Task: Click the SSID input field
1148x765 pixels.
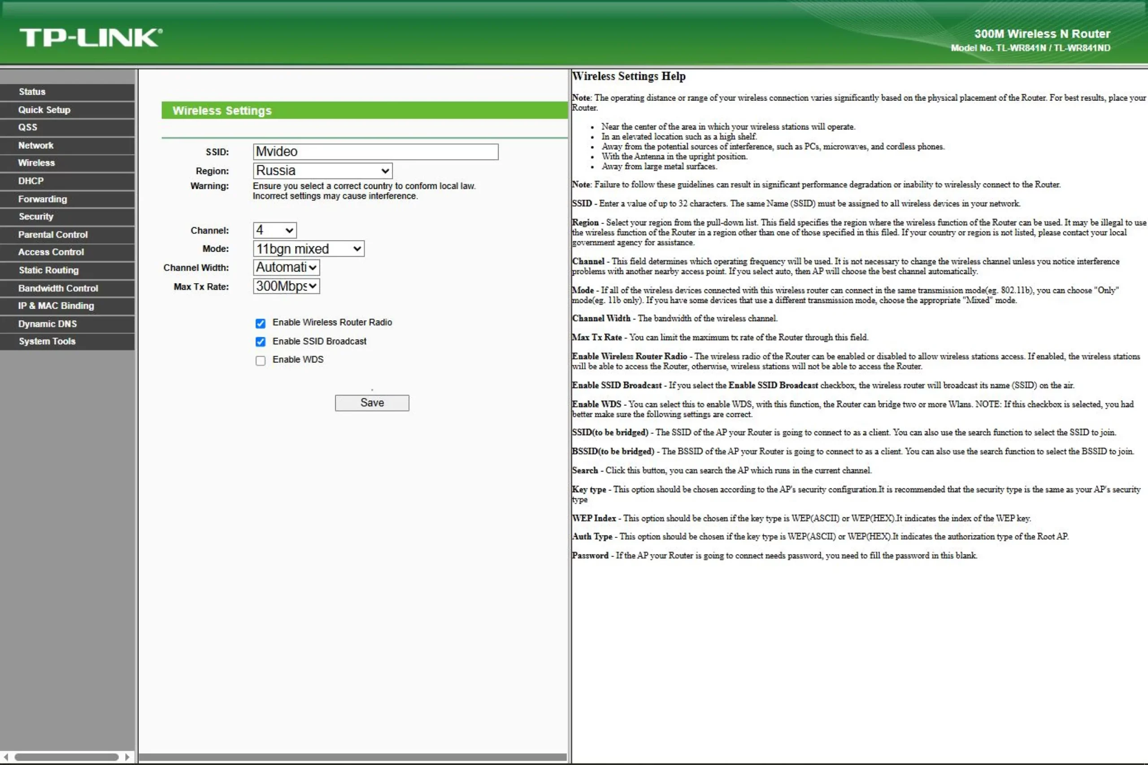Action: (x=375, y=152)
